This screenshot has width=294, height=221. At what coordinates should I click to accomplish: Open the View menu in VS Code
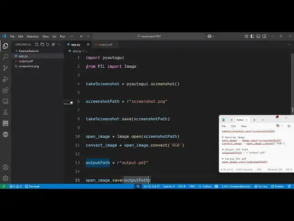click(x=45, y=36)
